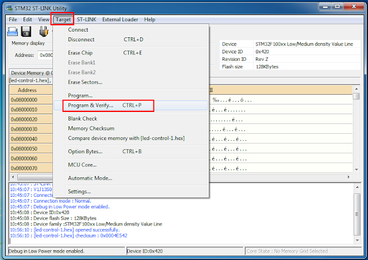368x260 pixels.
Task: Click the Device ID value 0x420
Action: pyautogui.click(x=307, y=52)
